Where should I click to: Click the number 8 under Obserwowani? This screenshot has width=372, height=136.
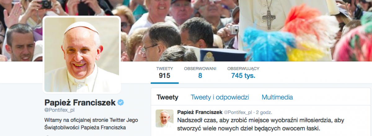point(200,76)
